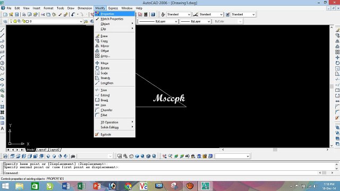Click the Plot (print) toolbar icon

(24, 14)
